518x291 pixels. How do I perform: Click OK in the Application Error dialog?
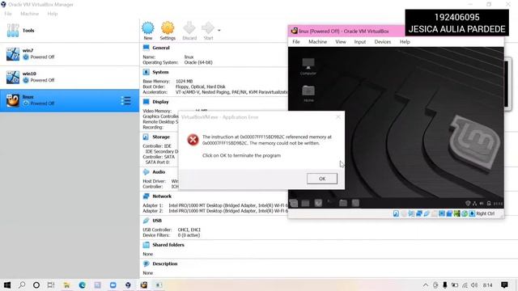click(322, 179)
